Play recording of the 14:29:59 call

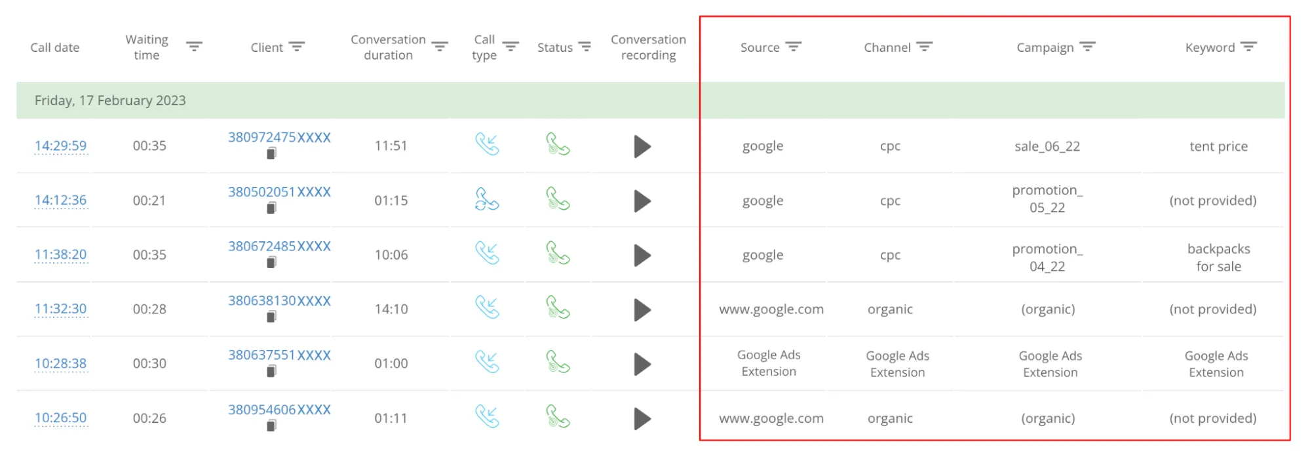(642, 146)
